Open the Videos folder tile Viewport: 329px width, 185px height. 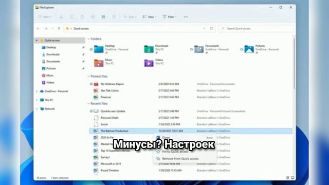tap(154, 63)
